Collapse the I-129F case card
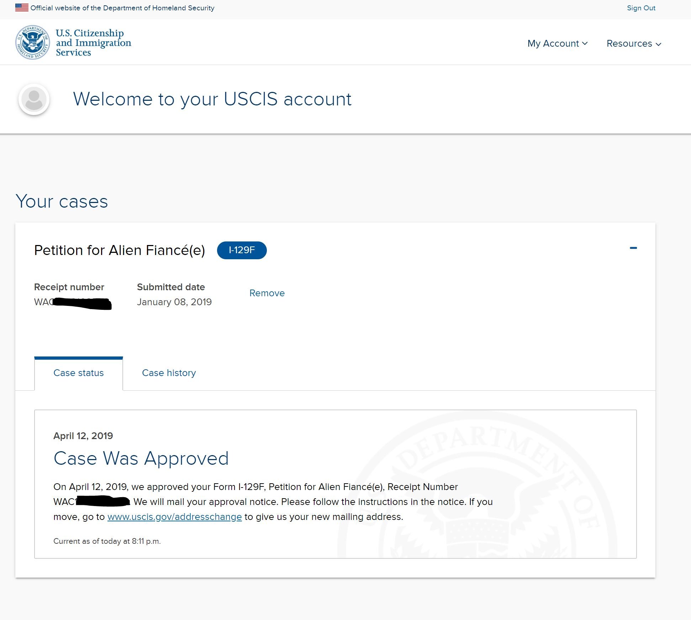Viewport: 691px width, 620px height. [x=633, y=248]
